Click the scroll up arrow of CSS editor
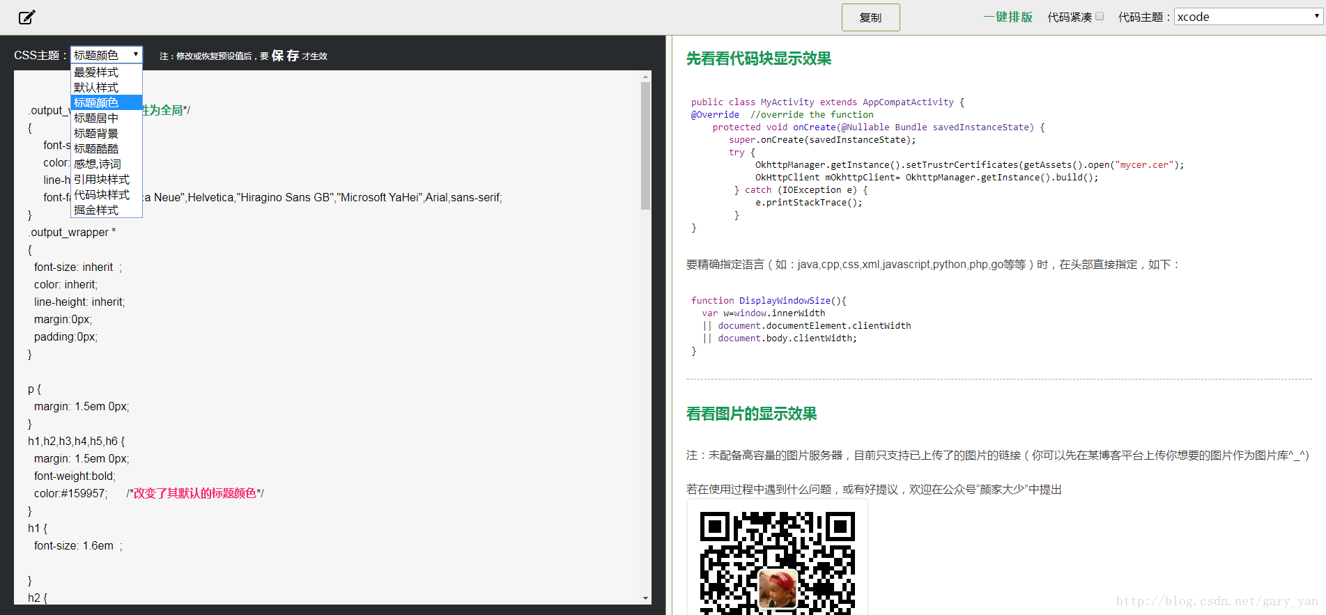The height and width of the screenshot is (615, 1326). tap(645, 76)
